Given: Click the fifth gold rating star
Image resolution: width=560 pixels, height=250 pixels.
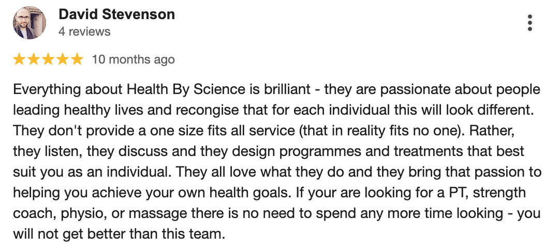Looking at the screenshot, I should 77,59.
